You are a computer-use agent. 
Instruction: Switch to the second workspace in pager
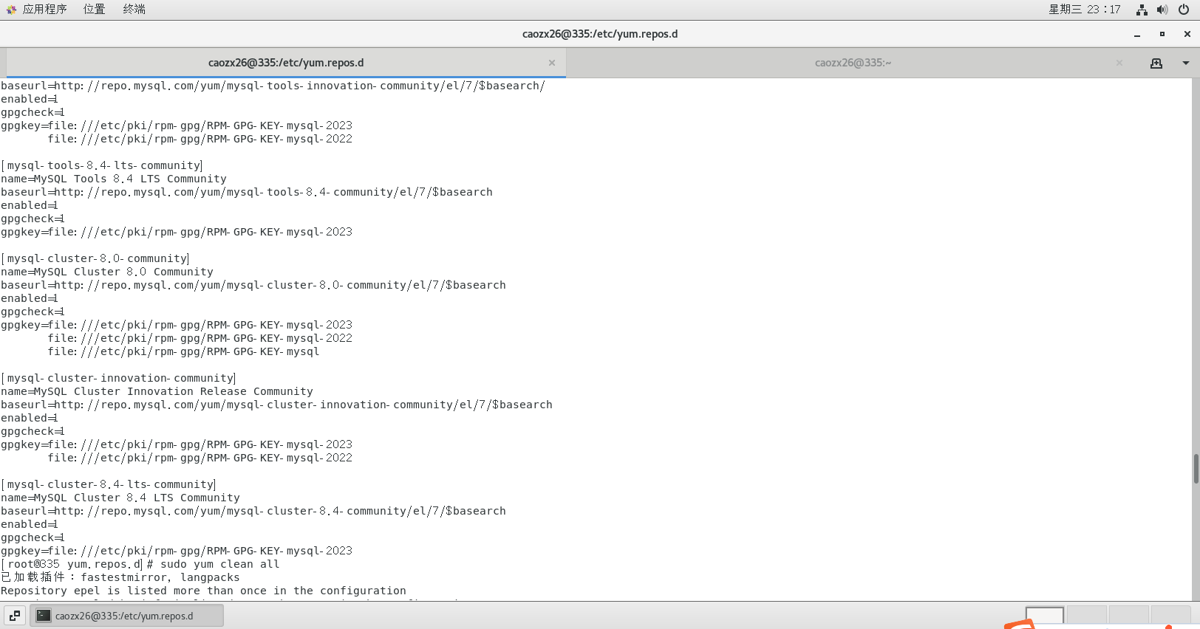(x=1086, y=616)
